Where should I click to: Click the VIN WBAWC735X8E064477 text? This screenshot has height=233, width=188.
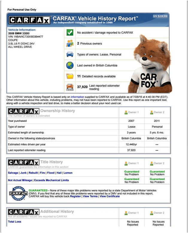[x=25, y=36]
